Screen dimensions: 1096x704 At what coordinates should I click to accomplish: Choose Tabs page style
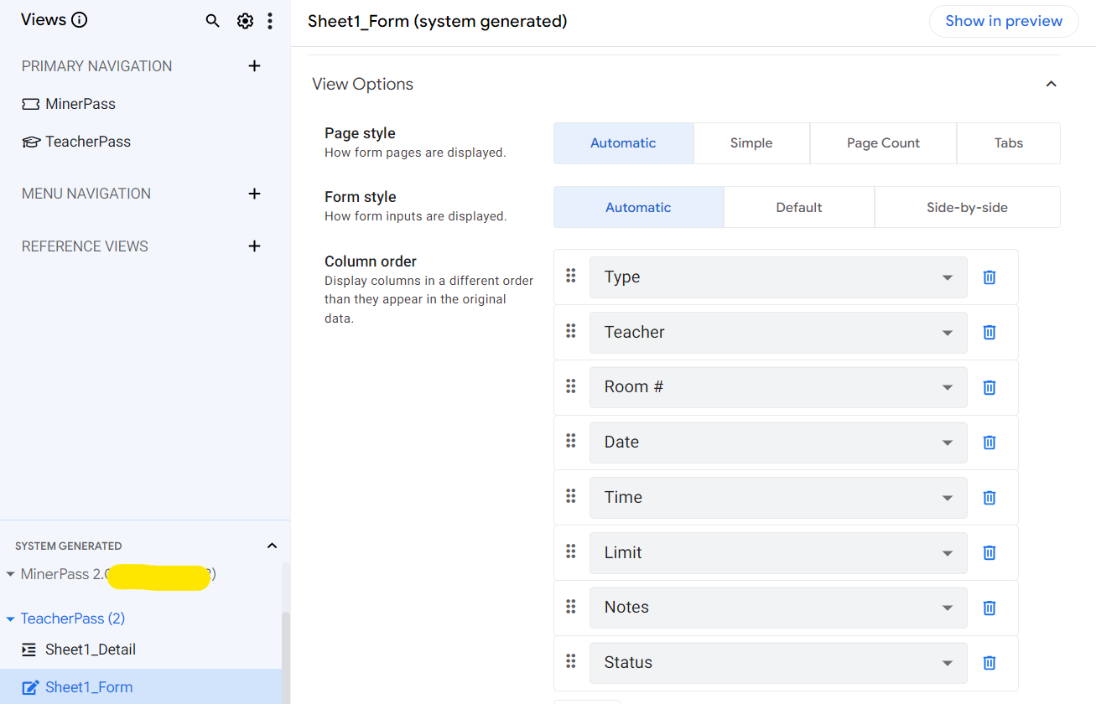pyautogui.click(x=1008, y=143)
